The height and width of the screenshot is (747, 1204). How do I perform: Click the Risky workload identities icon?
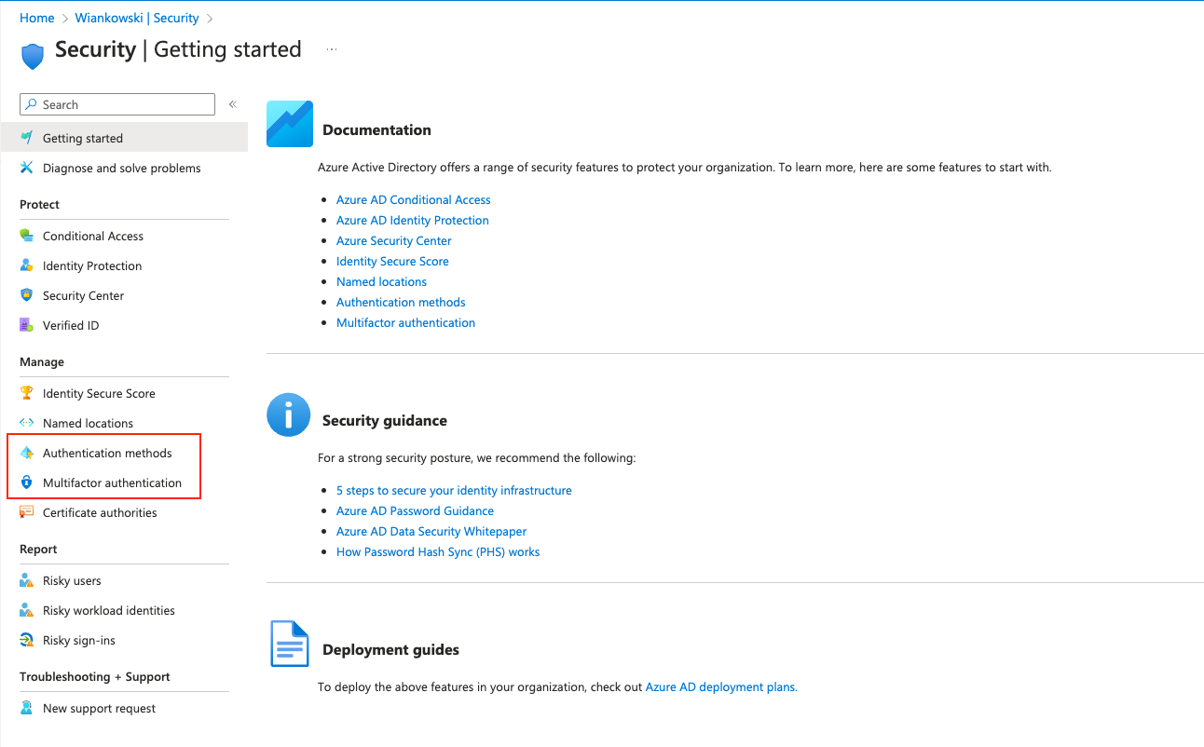[x=26, y=610]
